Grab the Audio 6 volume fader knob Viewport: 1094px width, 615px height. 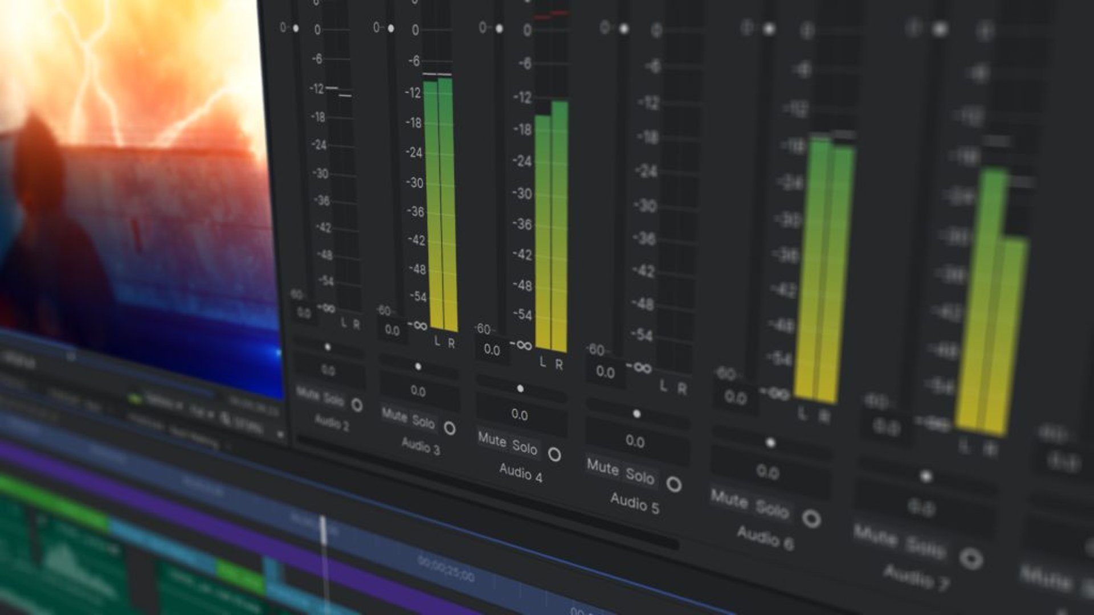769,28
